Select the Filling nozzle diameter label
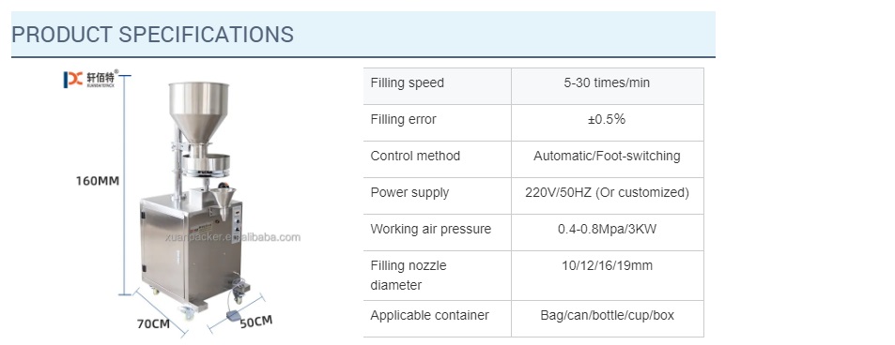 click(409, 275)
